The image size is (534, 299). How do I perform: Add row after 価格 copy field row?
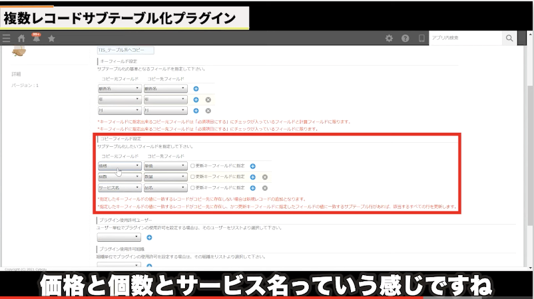[253, 165]
